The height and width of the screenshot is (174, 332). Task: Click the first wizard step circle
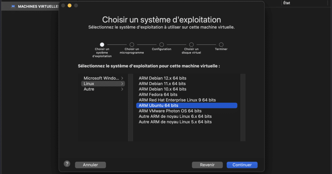pos(102,45)
